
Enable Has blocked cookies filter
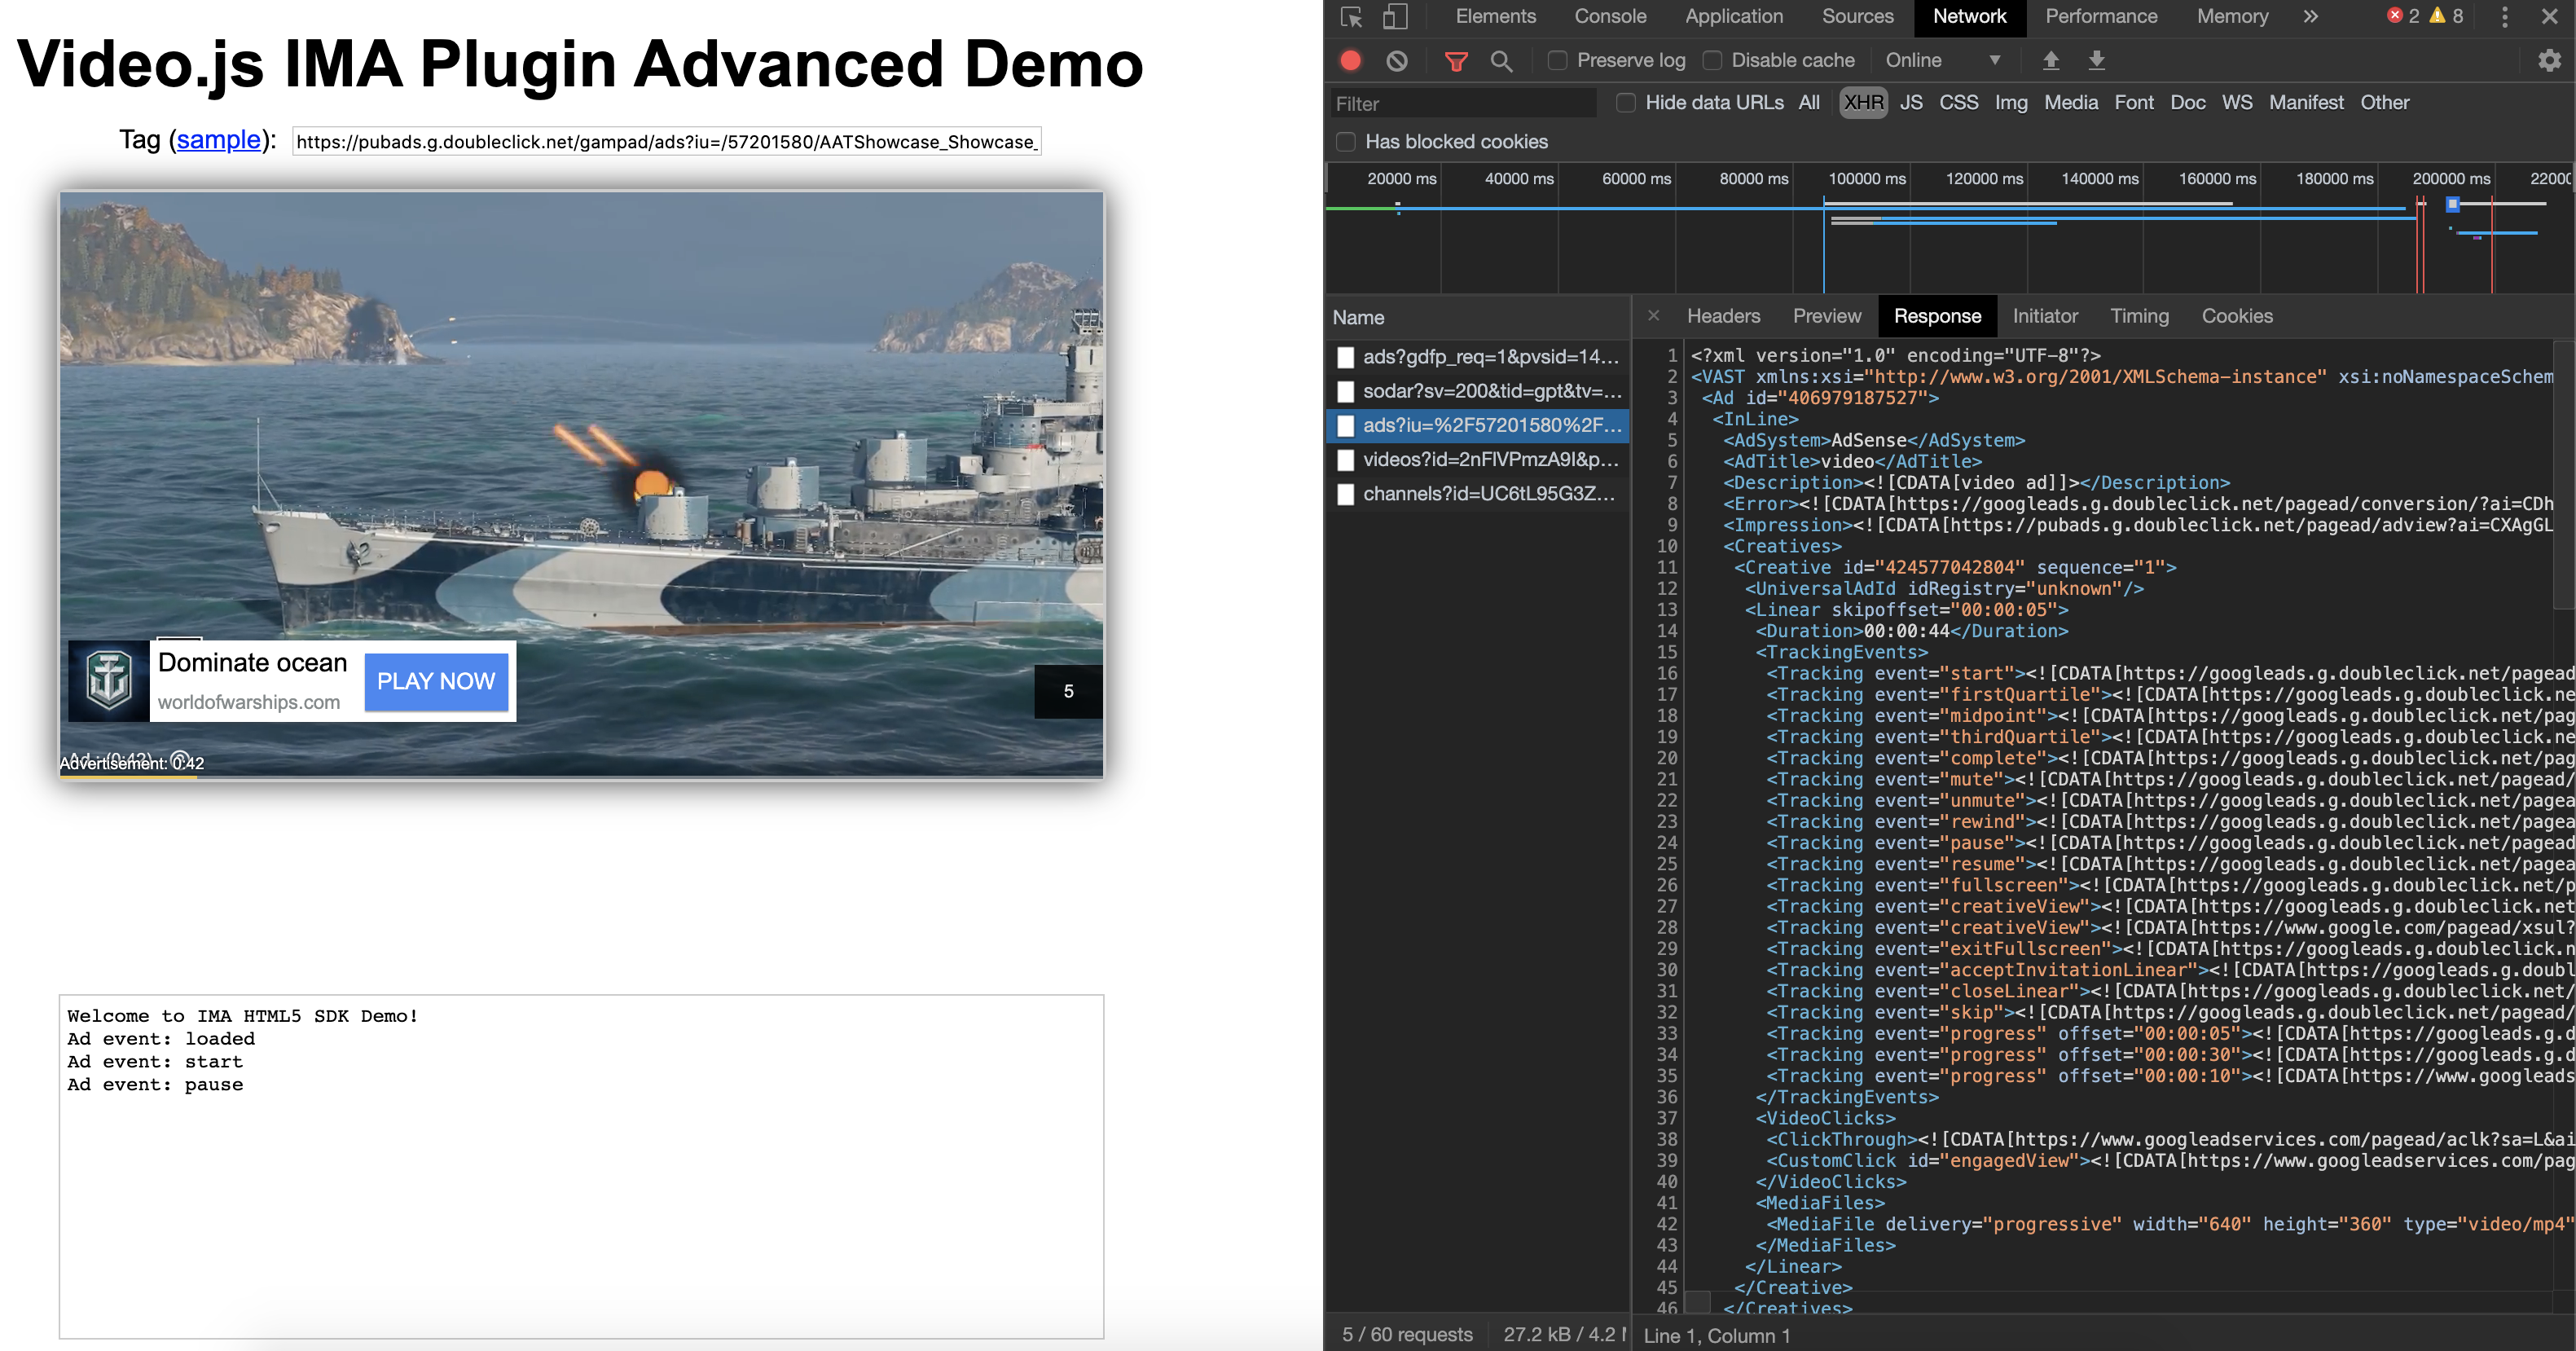1345,141
